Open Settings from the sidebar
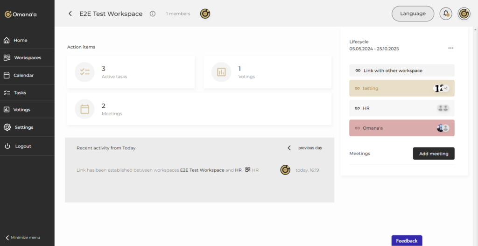 click(x=23, y=127)
